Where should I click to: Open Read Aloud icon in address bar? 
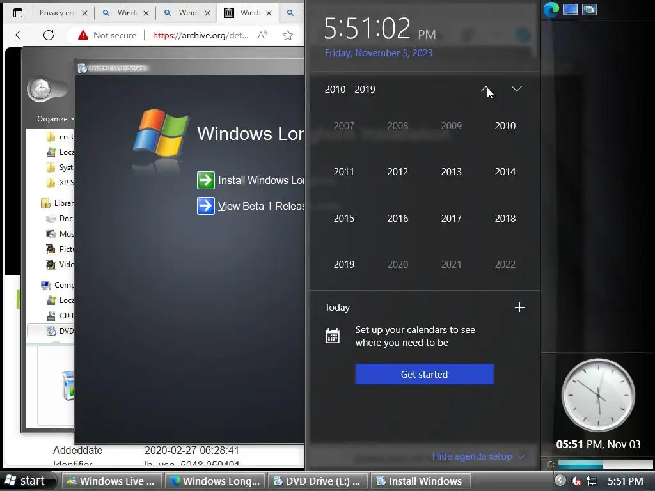click(262, 35)
